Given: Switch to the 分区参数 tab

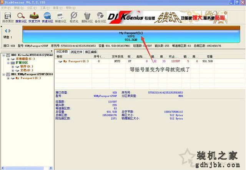Looking at the screenshot, I should pos(62,51).
